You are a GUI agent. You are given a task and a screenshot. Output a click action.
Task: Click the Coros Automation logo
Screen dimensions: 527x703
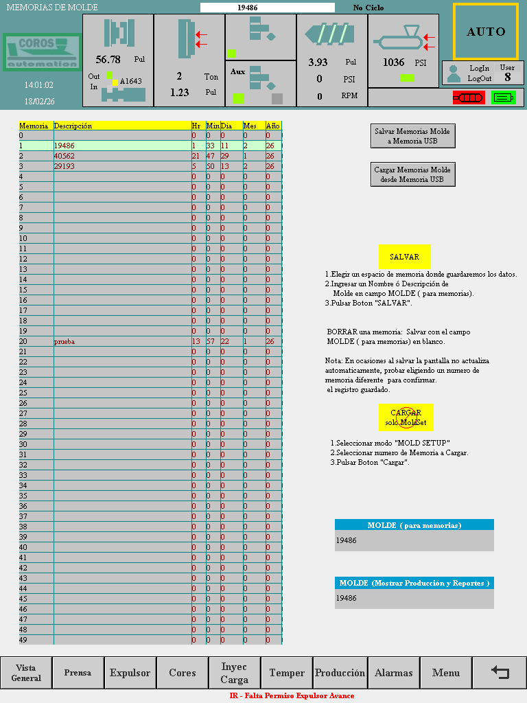41,53
